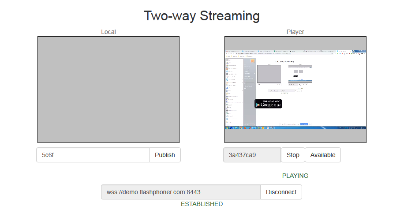Click the wss://demo.flashphoner.com:8443 URL field
Viewport: 400px width, 218px height.
(x=180, y=192)
